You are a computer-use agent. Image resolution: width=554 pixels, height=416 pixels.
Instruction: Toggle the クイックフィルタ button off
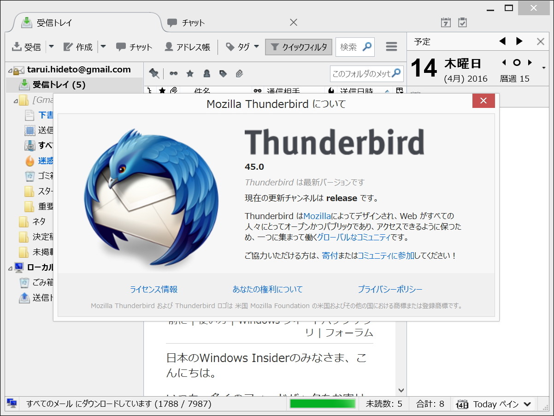pos(298,47)
